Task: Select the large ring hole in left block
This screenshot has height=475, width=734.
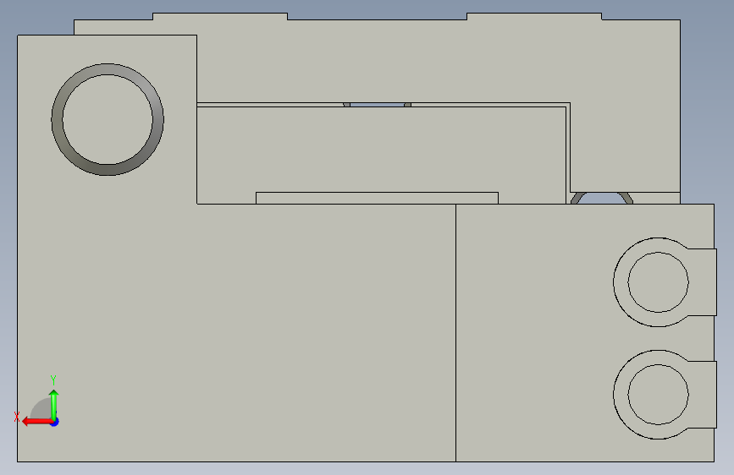Action: [x=108, y=120]
